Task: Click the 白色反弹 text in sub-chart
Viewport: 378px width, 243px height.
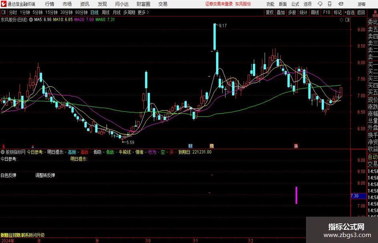Action: click(x=8, y=176)
